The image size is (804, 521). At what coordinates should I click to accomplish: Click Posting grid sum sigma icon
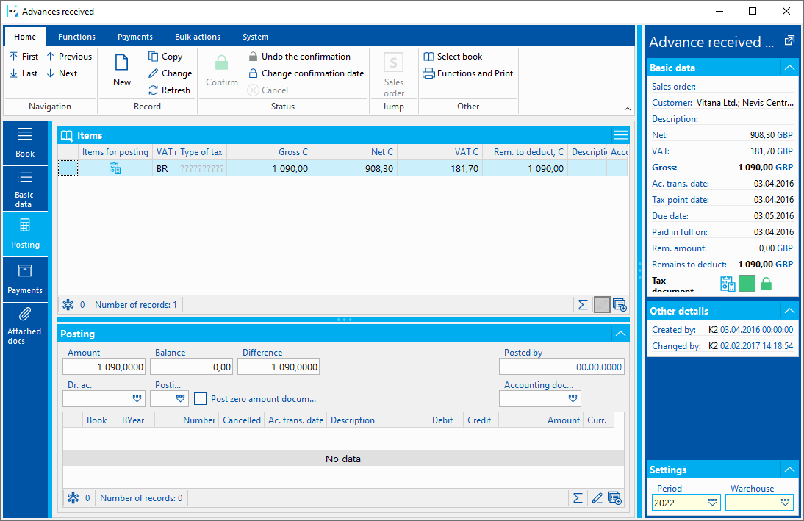click(x=578, y=498)
